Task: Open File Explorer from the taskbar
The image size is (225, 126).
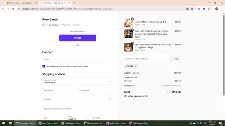Action: coord(11,123)
